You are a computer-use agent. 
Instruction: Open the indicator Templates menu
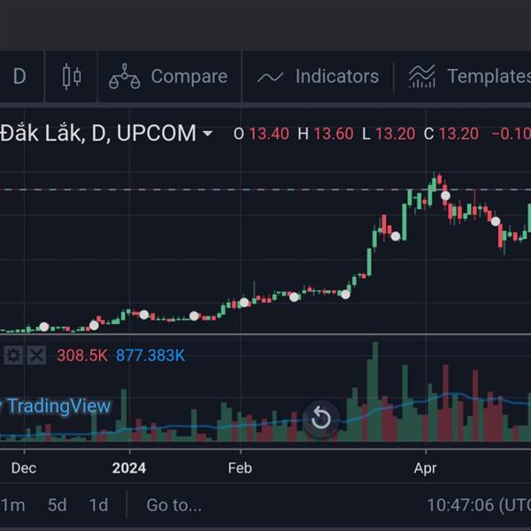(x=469, y=76)
